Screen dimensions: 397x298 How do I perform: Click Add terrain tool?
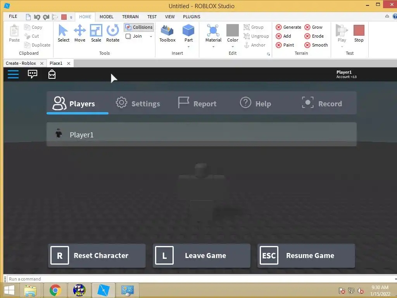tap(283, 36)
